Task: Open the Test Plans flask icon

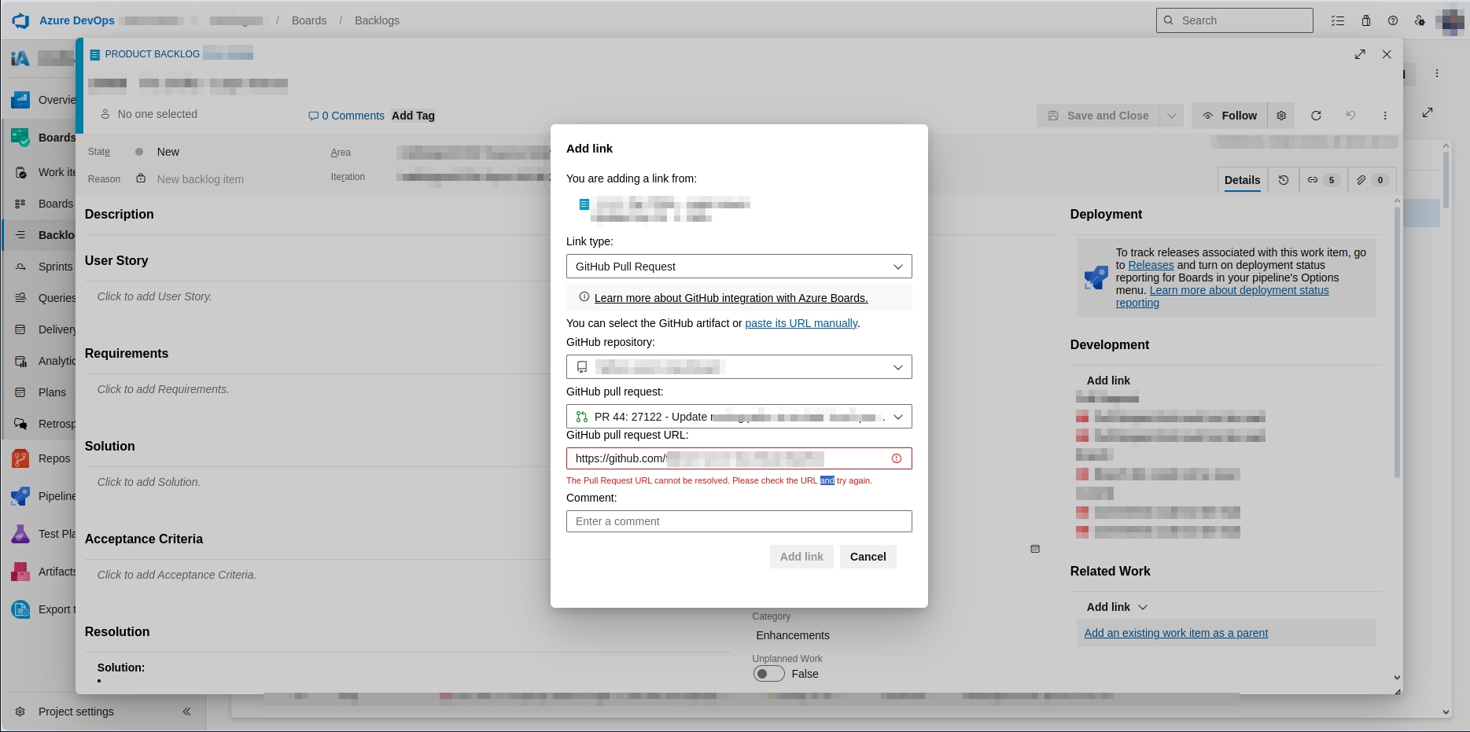Action: (x=20, y=534)
